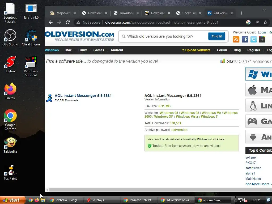This screenshot has width=272, height=204.
Task: Open the Android section in the site navigation
Action: click(x=117, y=50)
